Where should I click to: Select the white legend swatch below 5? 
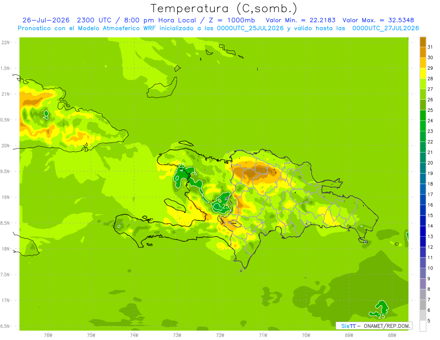(x=423, y=326)
